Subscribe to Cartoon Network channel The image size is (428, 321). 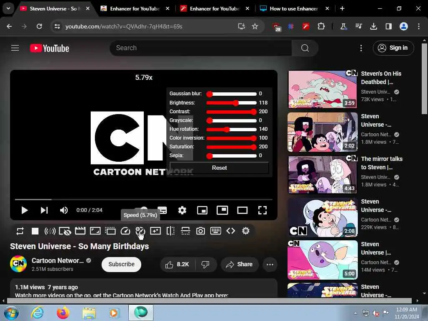point(122,264)
